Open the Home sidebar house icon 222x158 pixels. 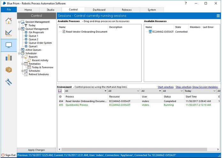9,21
